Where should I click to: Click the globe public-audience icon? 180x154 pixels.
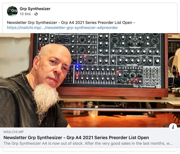coord(36,14)
